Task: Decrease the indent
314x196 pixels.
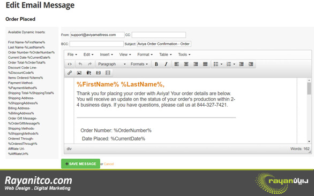Action: 241,64
